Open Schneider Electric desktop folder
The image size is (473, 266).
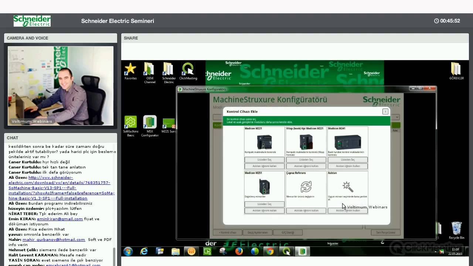click(169, 72)
